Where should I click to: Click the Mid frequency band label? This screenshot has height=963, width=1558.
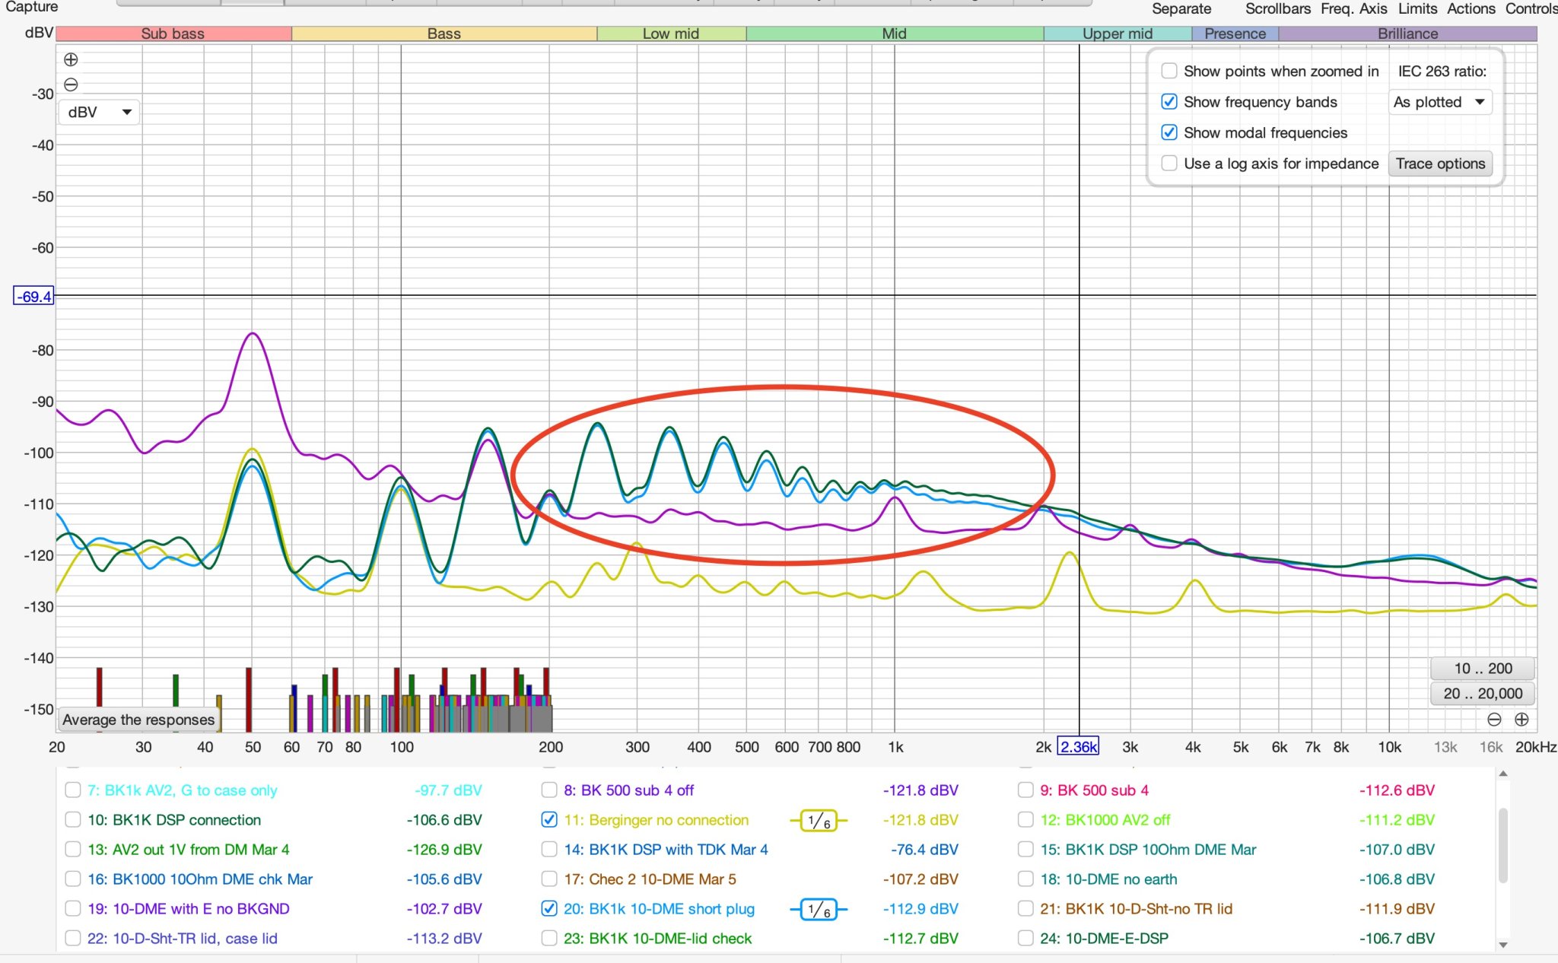click(x=895, y=33)
